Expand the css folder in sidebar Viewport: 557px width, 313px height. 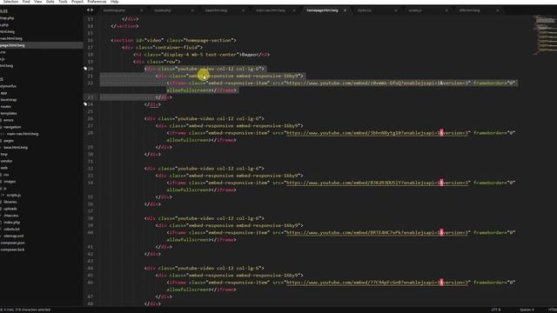(x=6, y=175)
